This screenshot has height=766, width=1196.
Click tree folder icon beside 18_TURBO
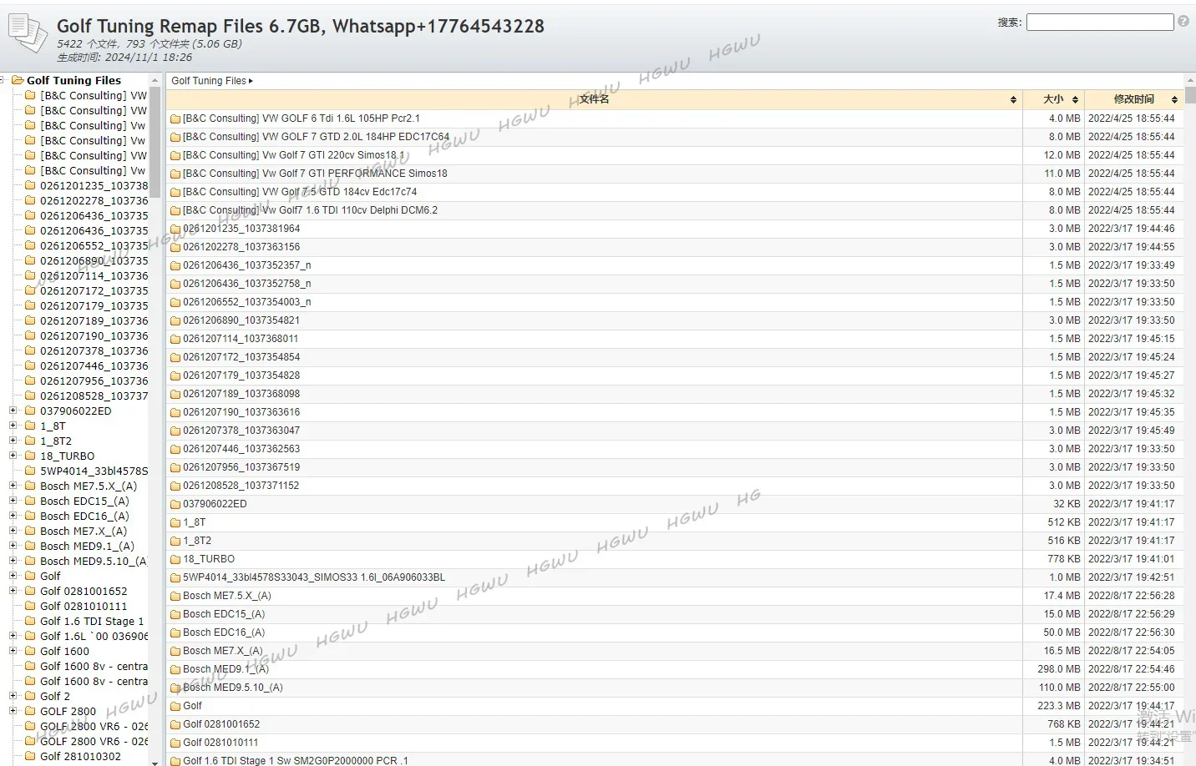click(x=30, y=456)
